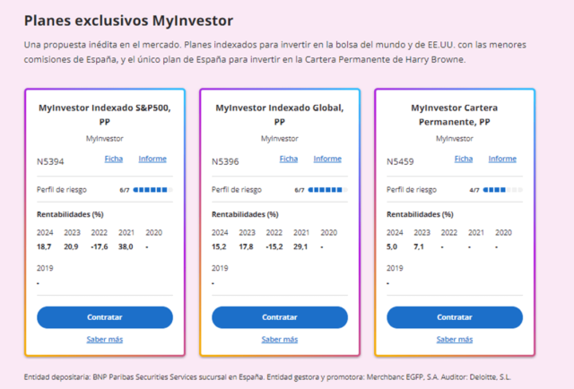Click Contratar for MyInvestor Indexado S&P500
The width and height of the screenshot is (574, 389).
click(105, 317)
